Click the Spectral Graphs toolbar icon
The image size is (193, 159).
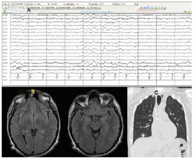coord(60,6)
